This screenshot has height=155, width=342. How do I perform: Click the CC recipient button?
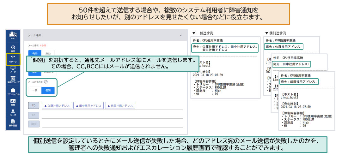34,115
